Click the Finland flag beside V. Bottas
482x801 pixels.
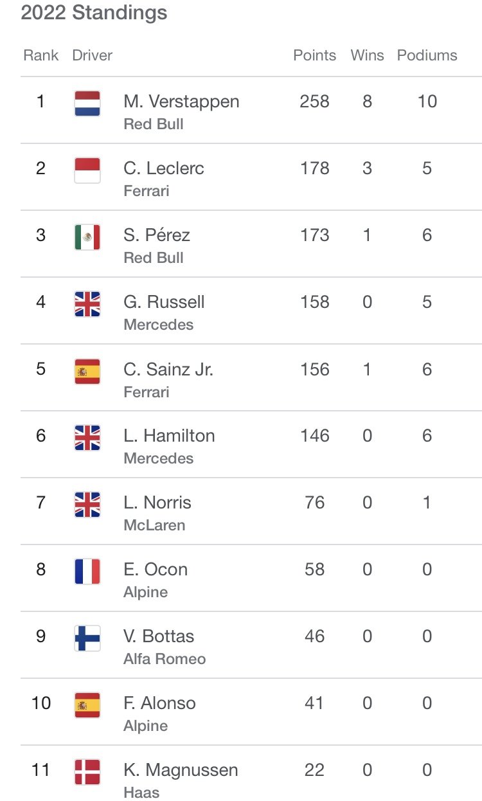click(x=87, y=638)
